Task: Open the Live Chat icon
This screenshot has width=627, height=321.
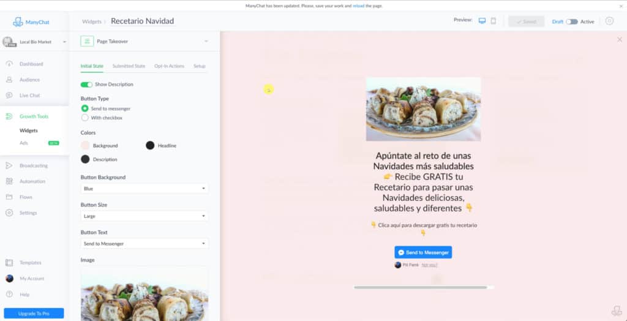Action: click(9, 96)
